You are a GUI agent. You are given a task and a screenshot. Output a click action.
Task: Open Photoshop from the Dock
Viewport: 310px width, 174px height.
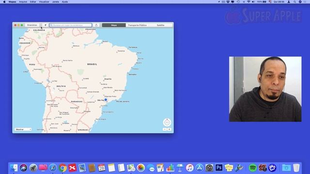pyautogui.click(x=219, y=168)
